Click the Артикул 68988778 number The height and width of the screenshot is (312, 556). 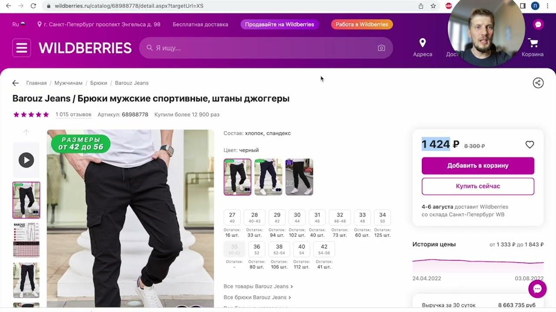135,115
